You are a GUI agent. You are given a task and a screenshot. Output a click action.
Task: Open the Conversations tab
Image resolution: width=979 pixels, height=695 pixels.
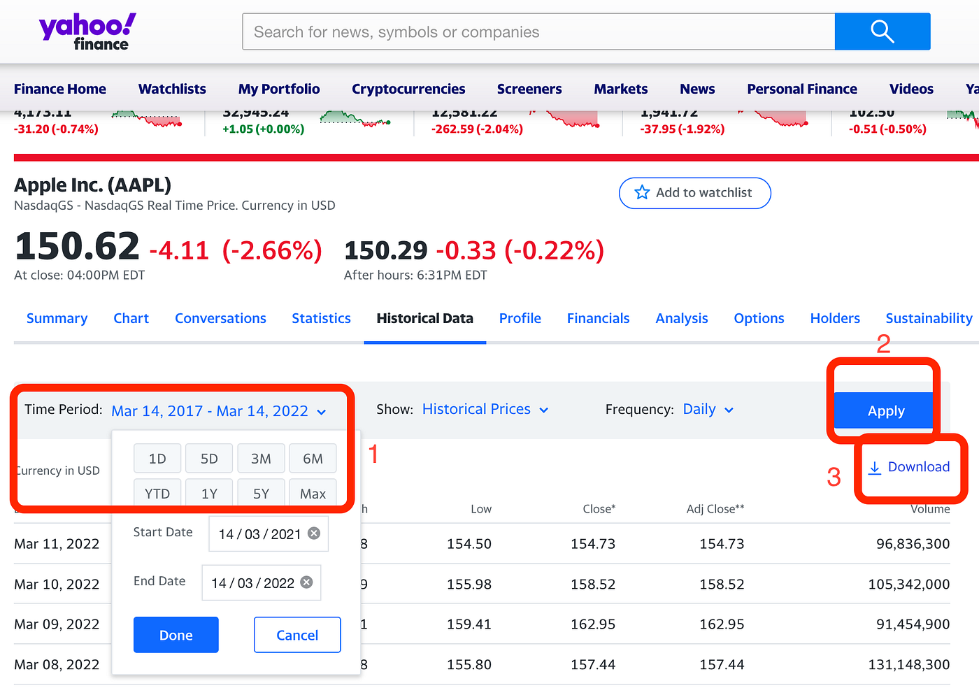click(220, 319)
